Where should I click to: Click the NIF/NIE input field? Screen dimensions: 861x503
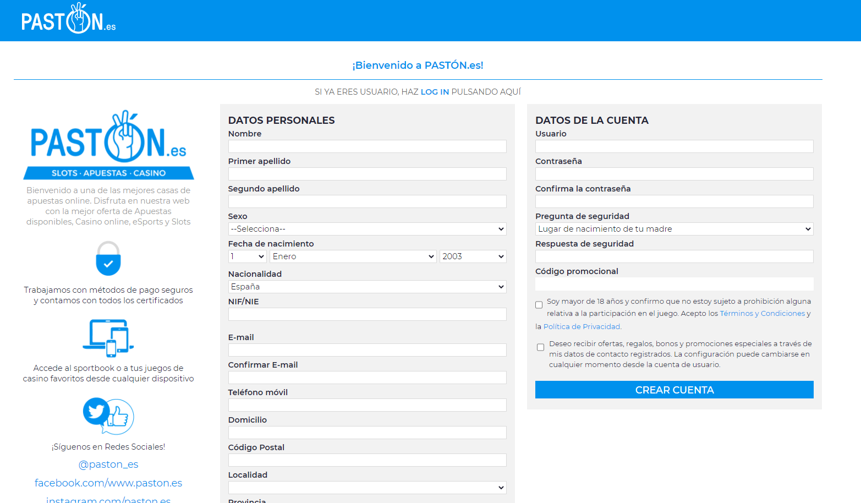point(368,314)
